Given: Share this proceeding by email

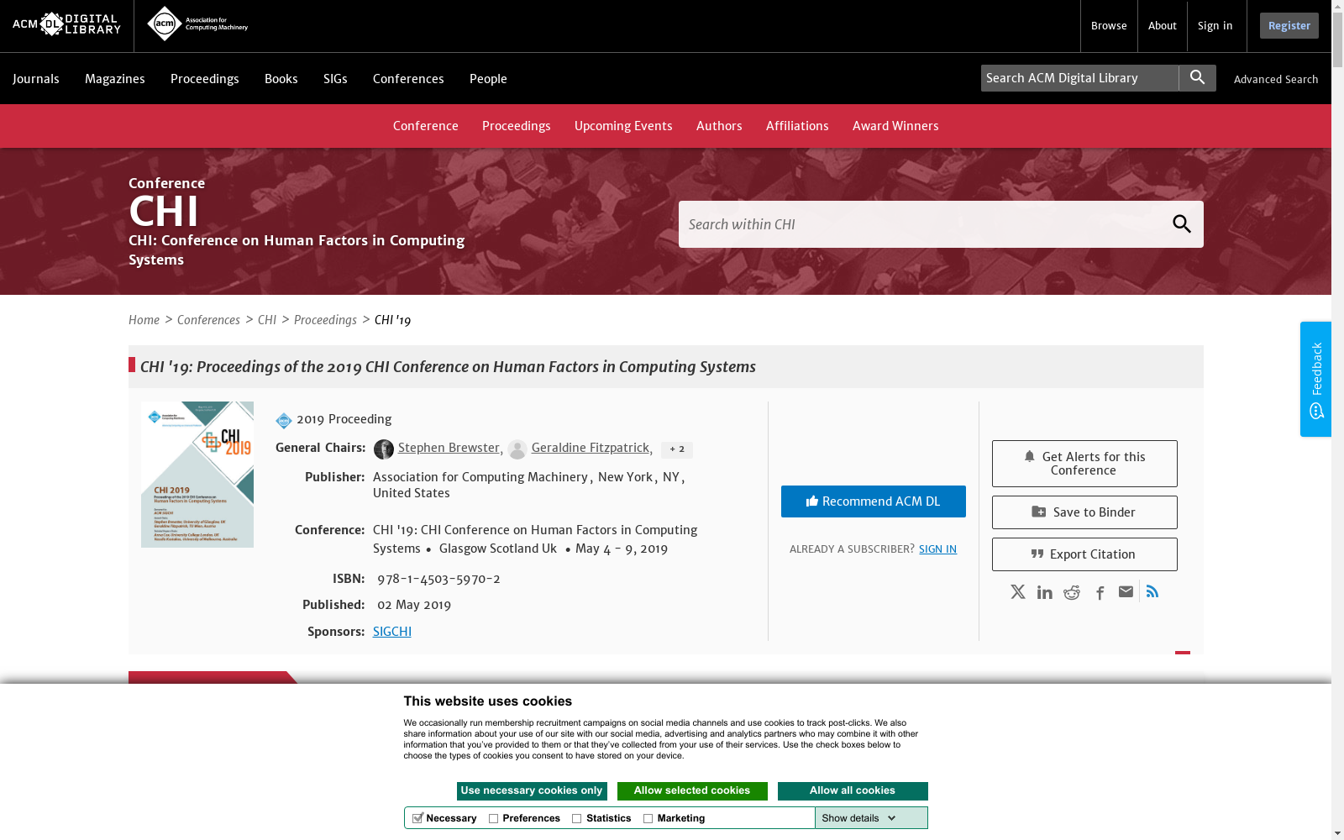Looking at the screenshot, I should coord(1126,592).
